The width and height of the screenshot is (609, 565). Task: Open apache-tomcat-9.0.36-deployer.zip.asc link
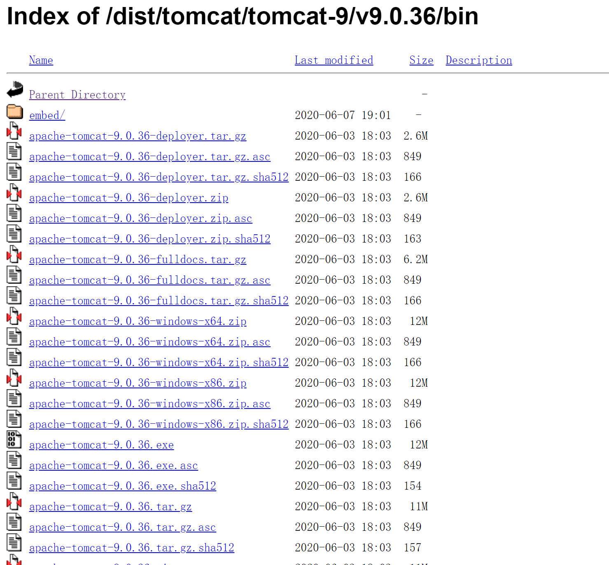click(x=140, y=219)
